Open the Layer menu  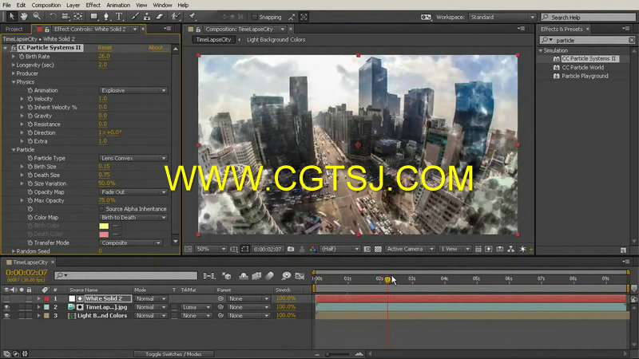pyautogui.click(x=73, y=6)
